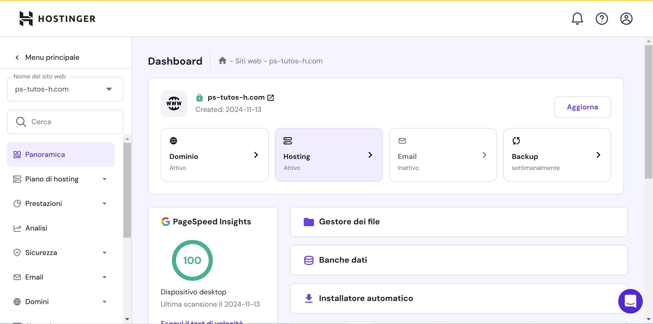This screenshot has width=653, height=324.
Task: Click the ps-tutos-h.com site link
Action: pos(236,97)
